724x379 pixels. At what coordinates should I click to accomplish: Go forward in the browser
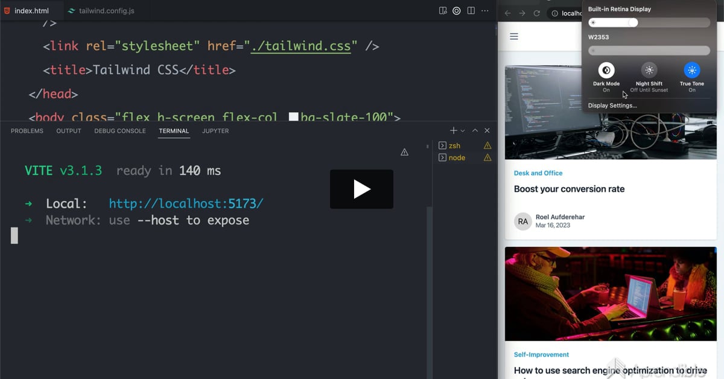(x=522, y=13)
